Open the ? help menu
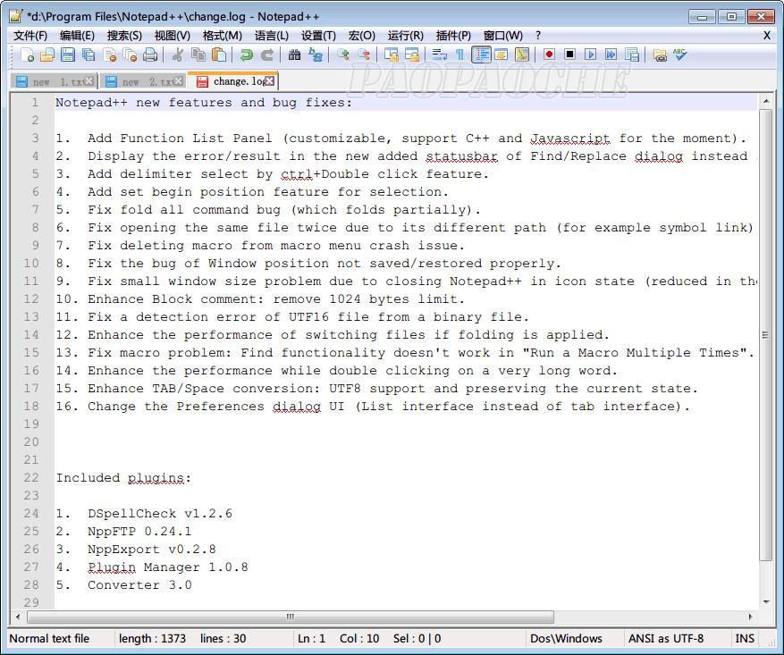 coord(538,36)
